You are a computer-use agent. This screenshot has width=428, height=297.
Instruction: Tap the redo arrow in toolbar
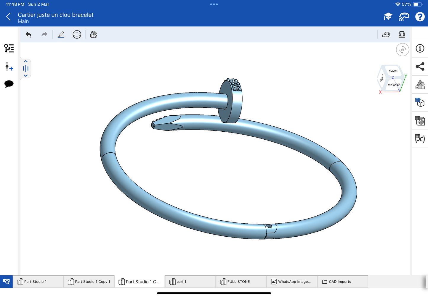44,35
